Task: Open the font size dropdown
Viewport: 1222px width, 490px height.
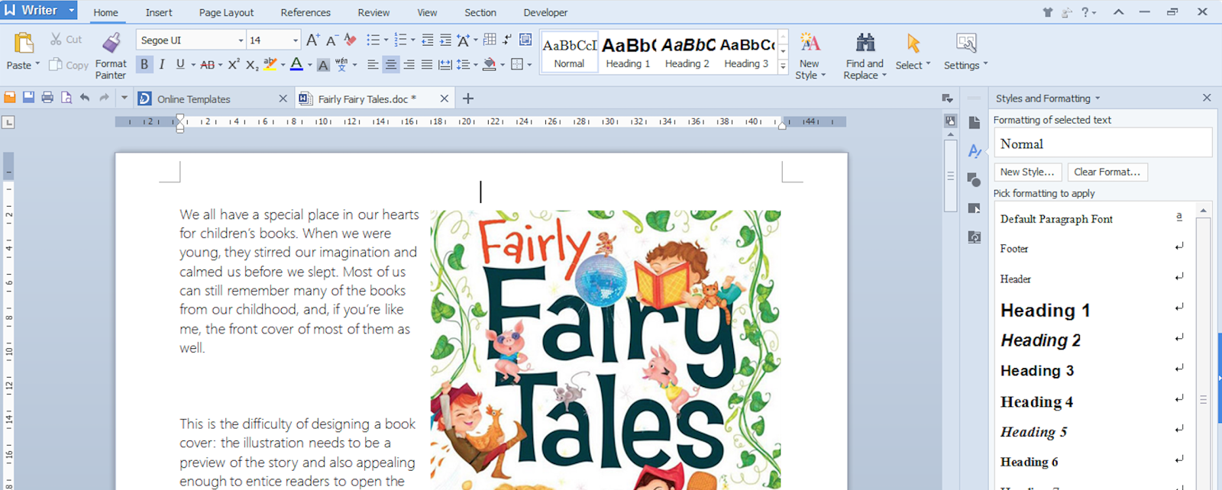Action: (x=296, y=40)
